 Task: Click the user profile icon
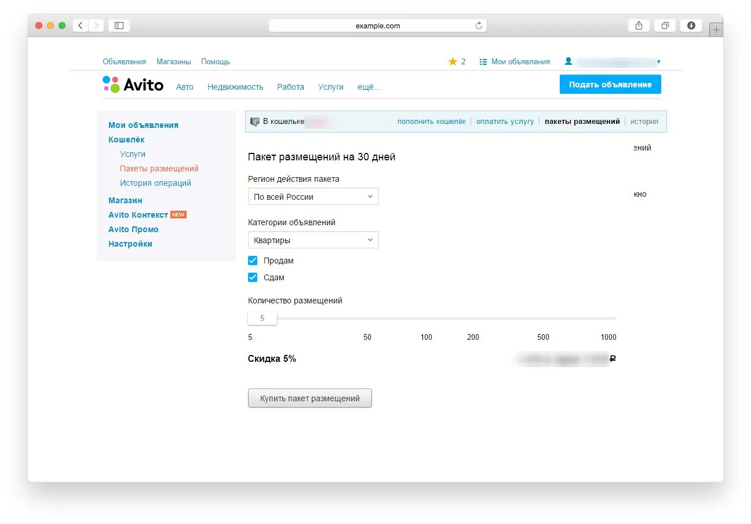[x=568, y=61]
